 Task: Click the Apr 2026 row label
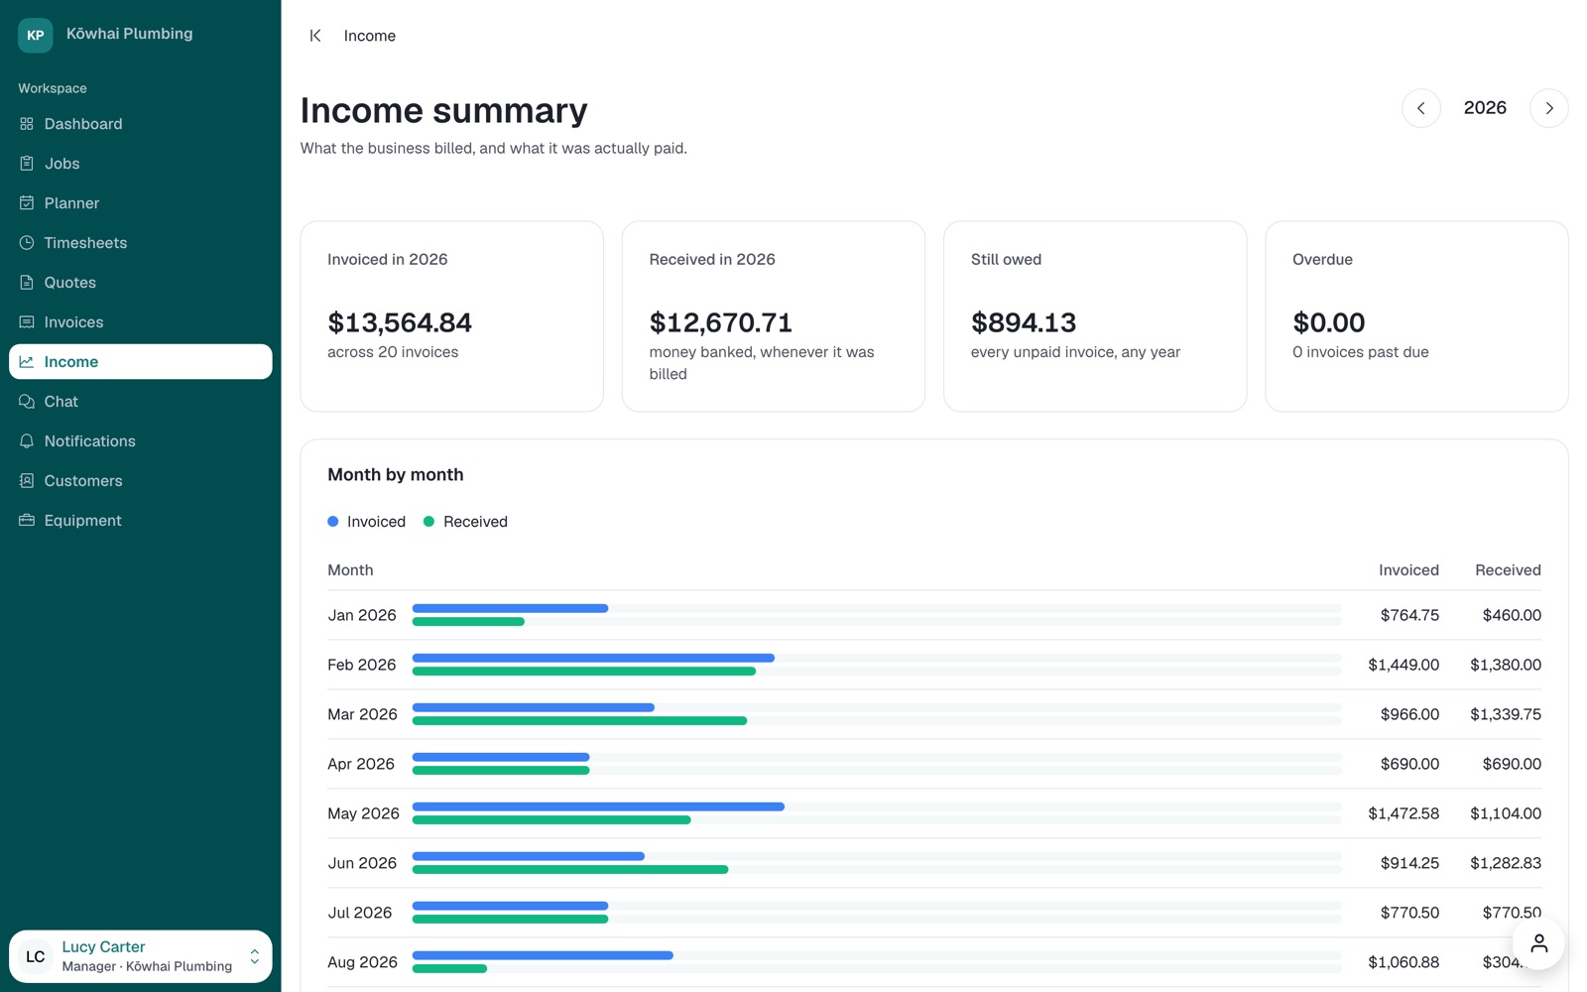tap(361, 764)
